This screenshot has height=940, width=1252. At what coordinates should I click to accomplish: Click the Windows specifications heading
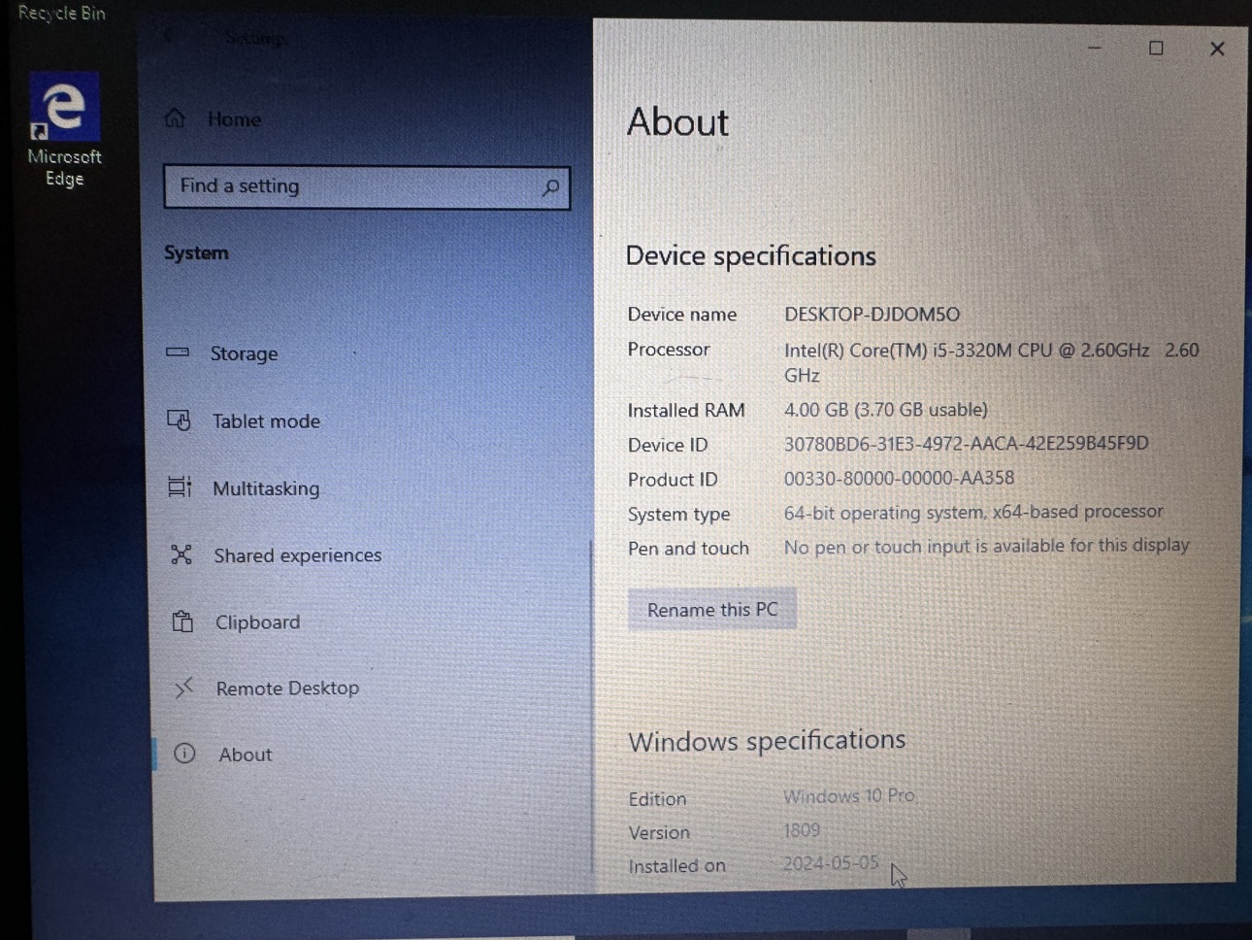767,741
